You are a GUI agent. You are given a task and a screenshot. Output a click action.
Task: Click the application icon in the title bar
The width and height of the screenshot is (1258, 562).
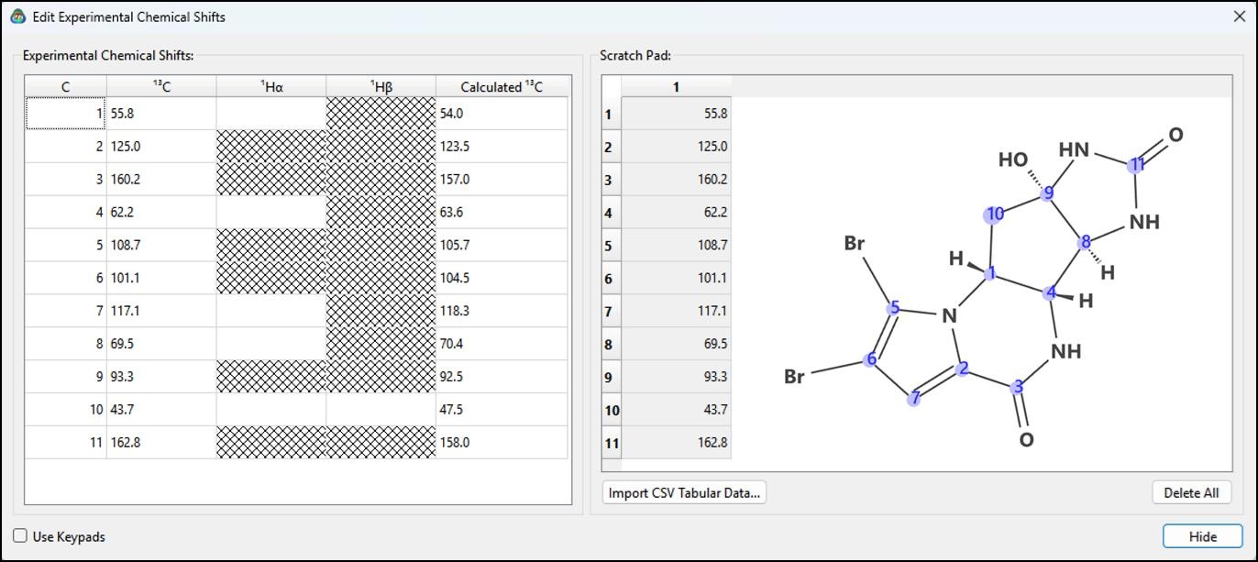tap(17, 17)
